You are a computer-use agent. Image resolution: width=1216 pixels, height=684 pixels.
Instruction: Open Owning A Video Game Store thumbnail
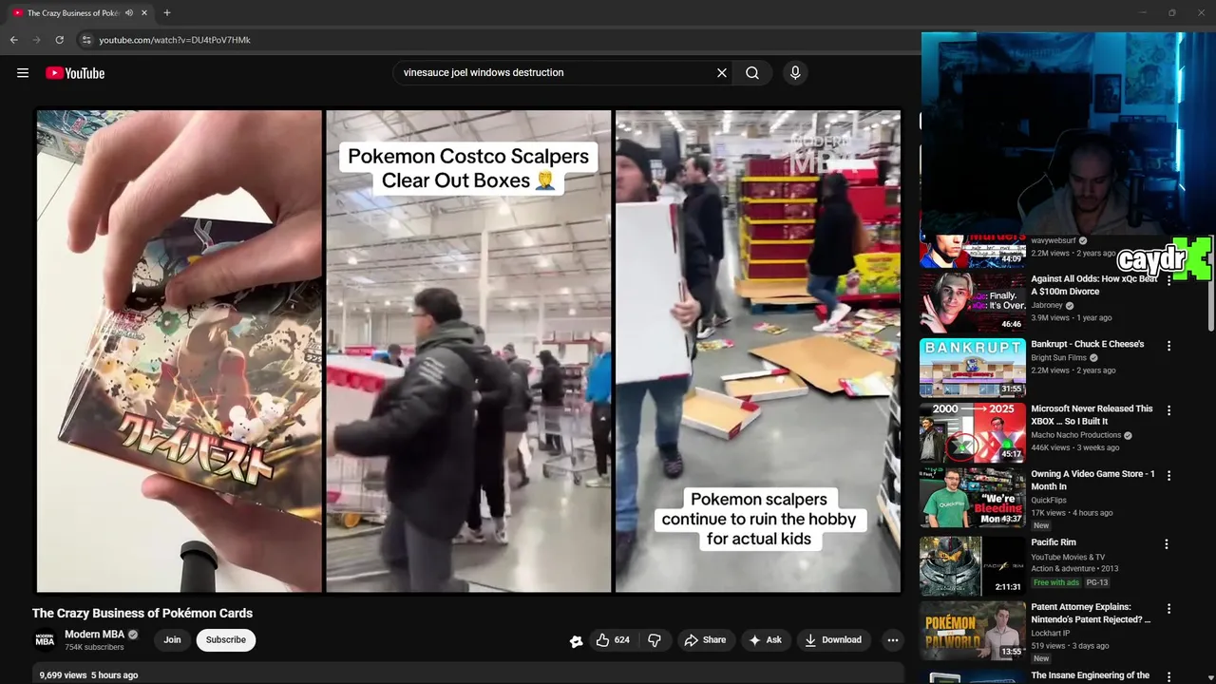click(x=972, y=497)
